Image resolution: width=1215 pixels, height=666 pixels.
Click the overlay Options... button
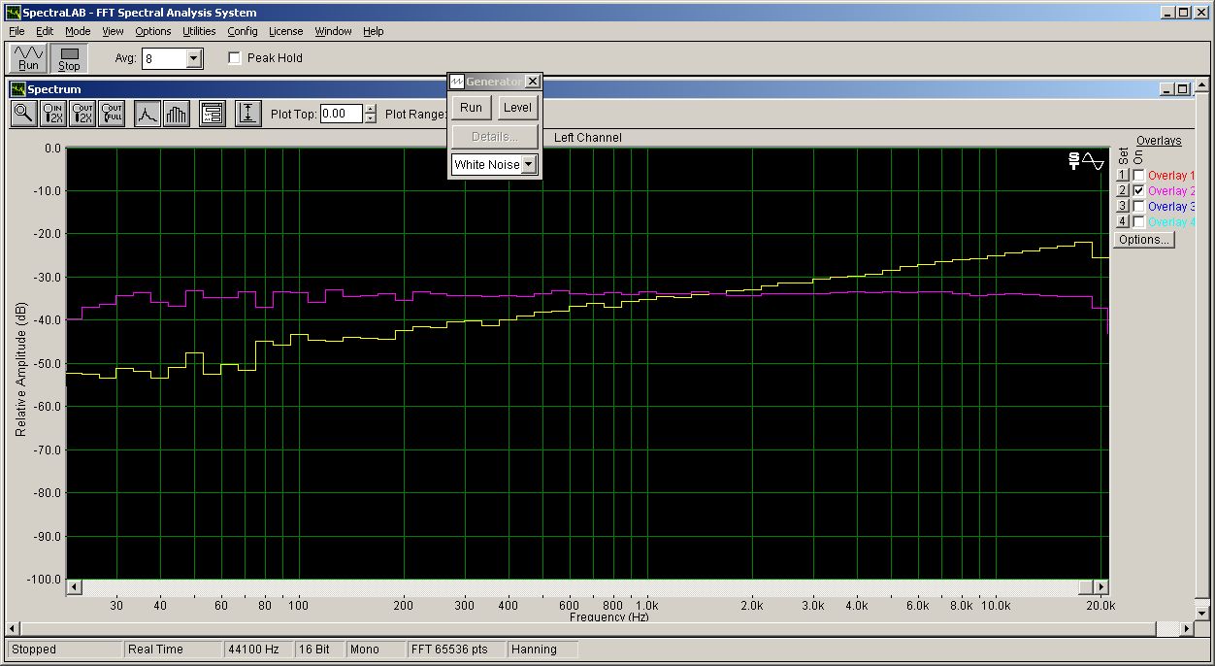(1143, 240)
